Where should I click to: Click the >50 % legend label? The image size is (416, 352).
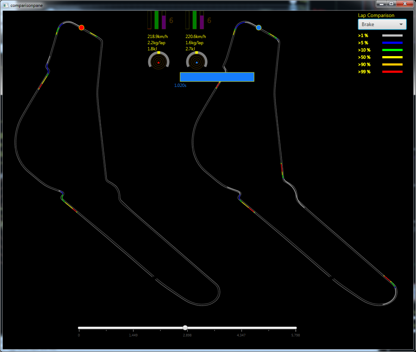[x=364, y=57]
